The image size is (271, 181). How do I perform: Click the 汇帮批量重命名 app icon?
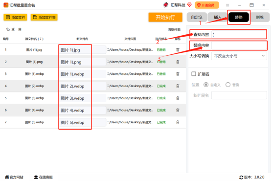pyautogui.click(x=6, y=5)
